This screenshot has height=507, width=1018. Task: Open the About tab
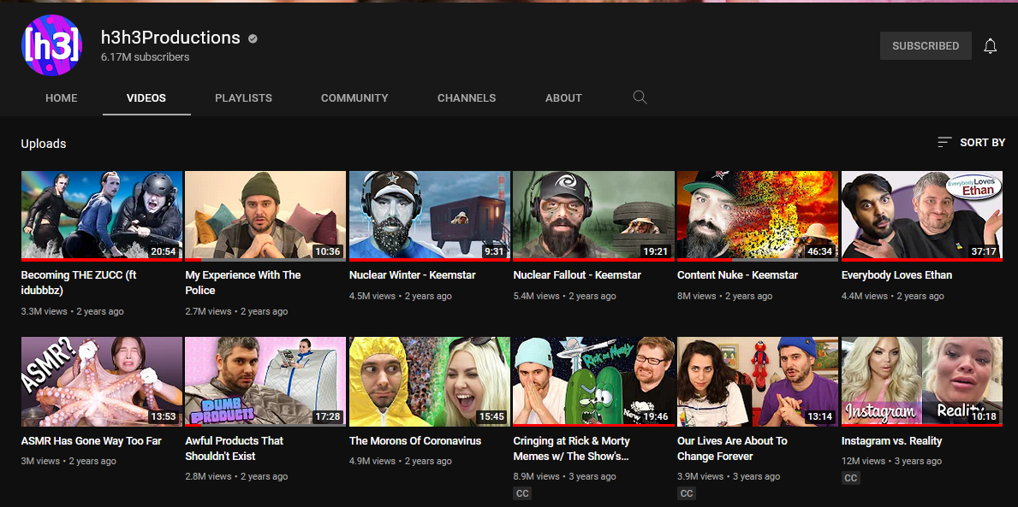pyautogui.click(x=563, y=98)
